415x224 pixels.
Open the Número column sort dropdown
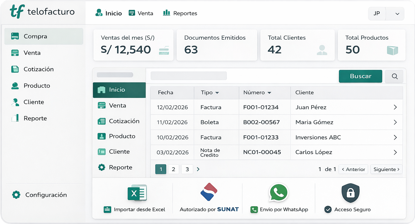(x=269, y=93)
